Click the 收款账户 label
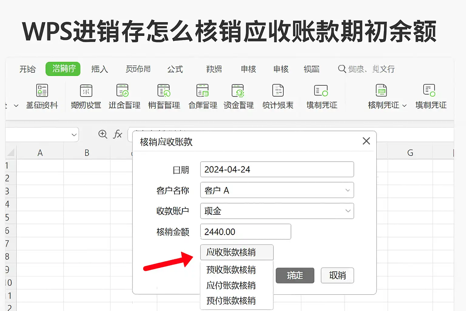This screenshot has width=466, height=311. [x=173, y=211]
